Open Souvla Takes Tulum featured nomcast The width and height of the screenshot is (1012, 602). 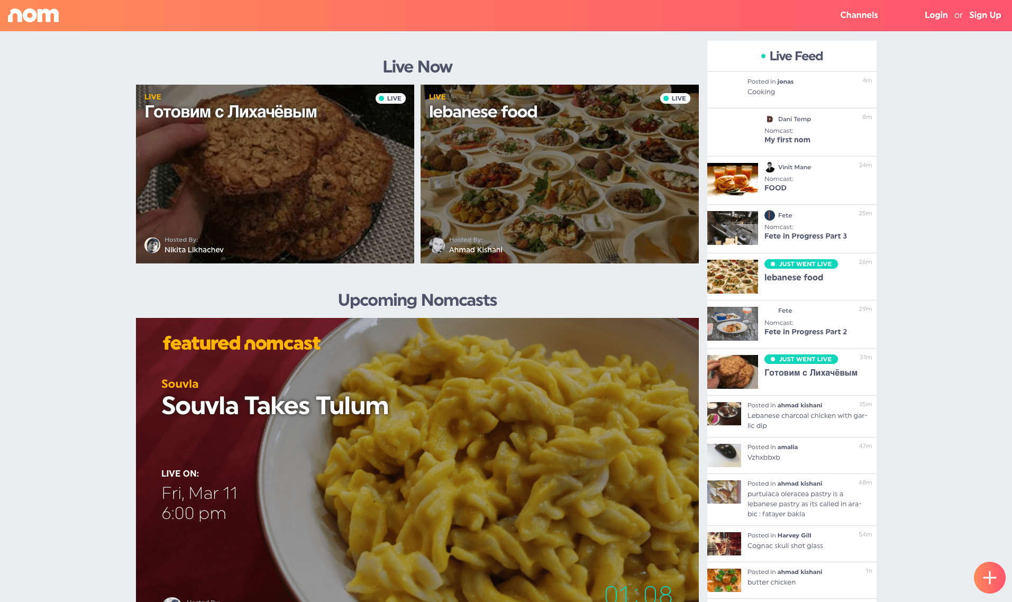point(417,460)
